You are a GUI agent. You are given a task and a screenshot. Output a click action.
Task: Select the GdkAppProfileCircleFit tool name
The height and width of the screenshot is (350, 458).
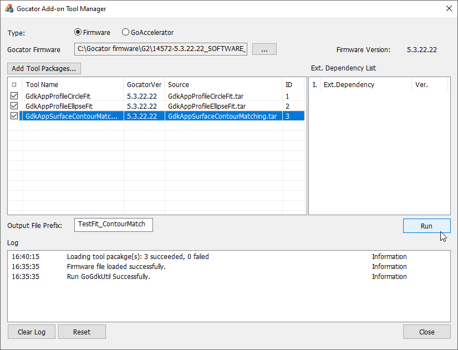58,96
